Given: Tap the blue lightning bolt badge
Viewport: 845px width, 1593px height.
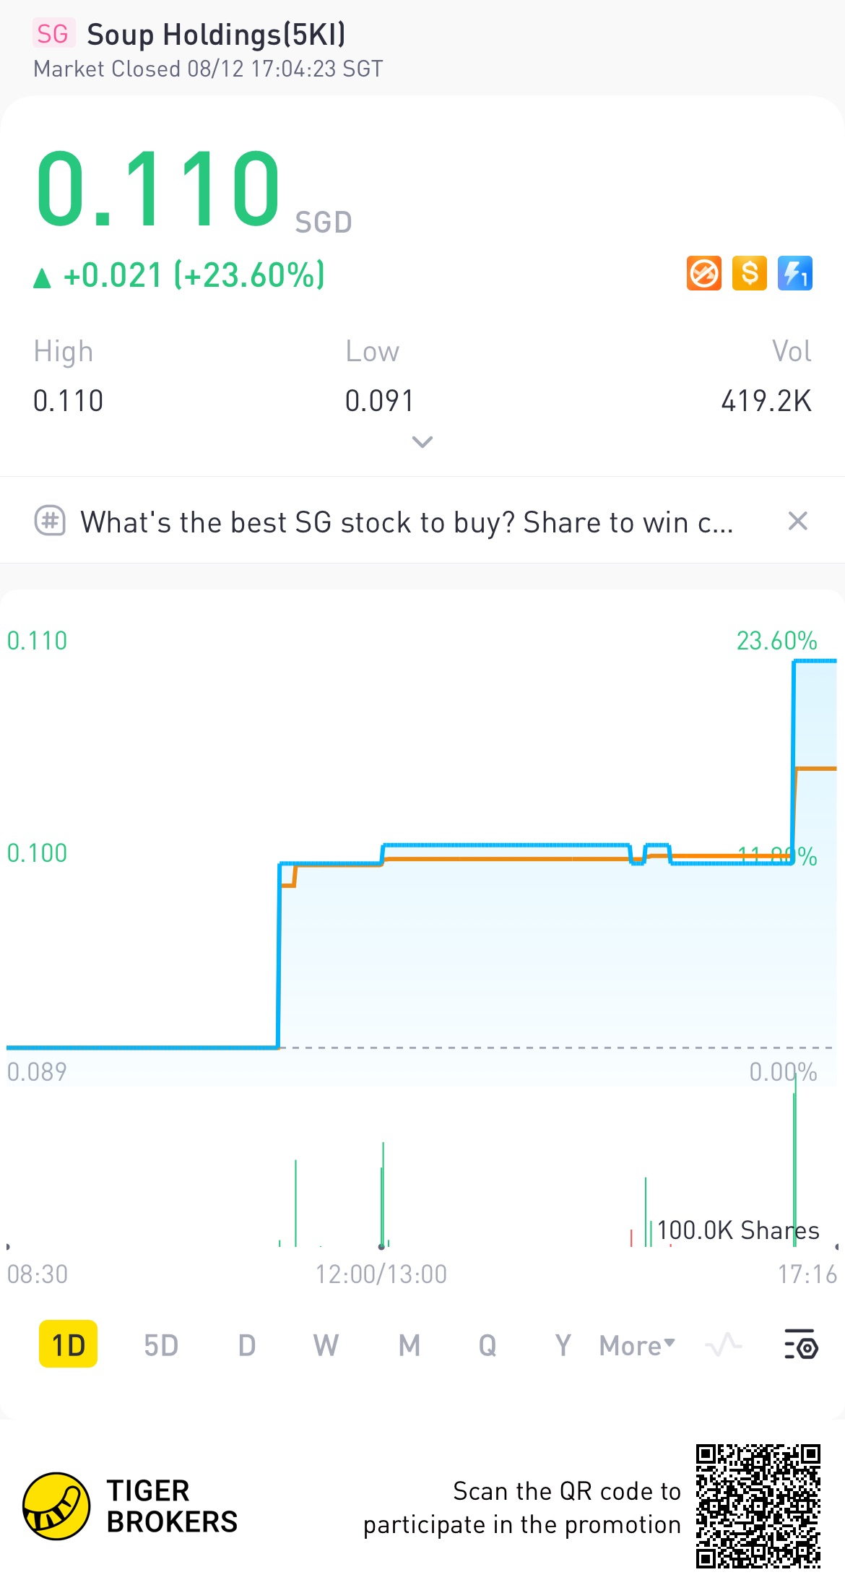Looking at the screenshot, I should (794, 274).
